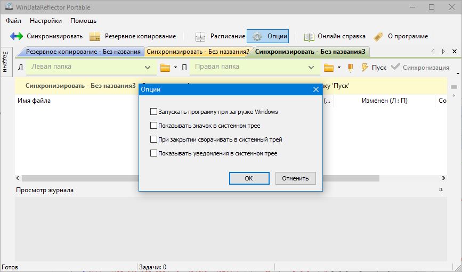The width and height of the screenshot is (462, 272).
Task: Sort by Изменен (Л : П) column
Action: (x=385, y=101)
